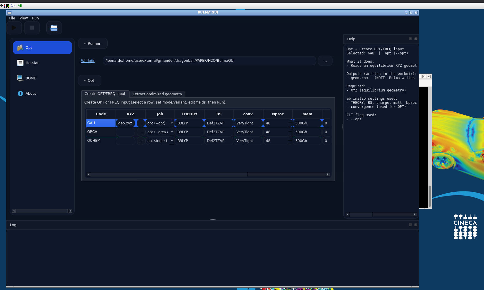Click the ORCA row BS field
Screen dimensions: 484x290
click(219, 132)
